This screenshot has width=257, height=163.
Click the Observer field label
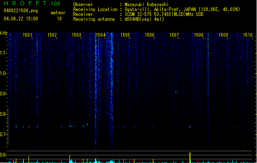coord(83,4)
